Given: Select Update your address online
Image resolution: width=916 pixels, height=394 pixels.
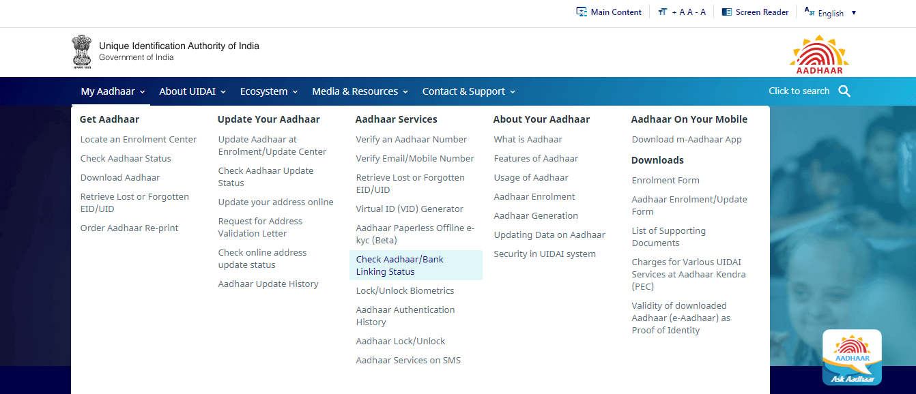Looking at the screenshot, I should click(276, 202).
